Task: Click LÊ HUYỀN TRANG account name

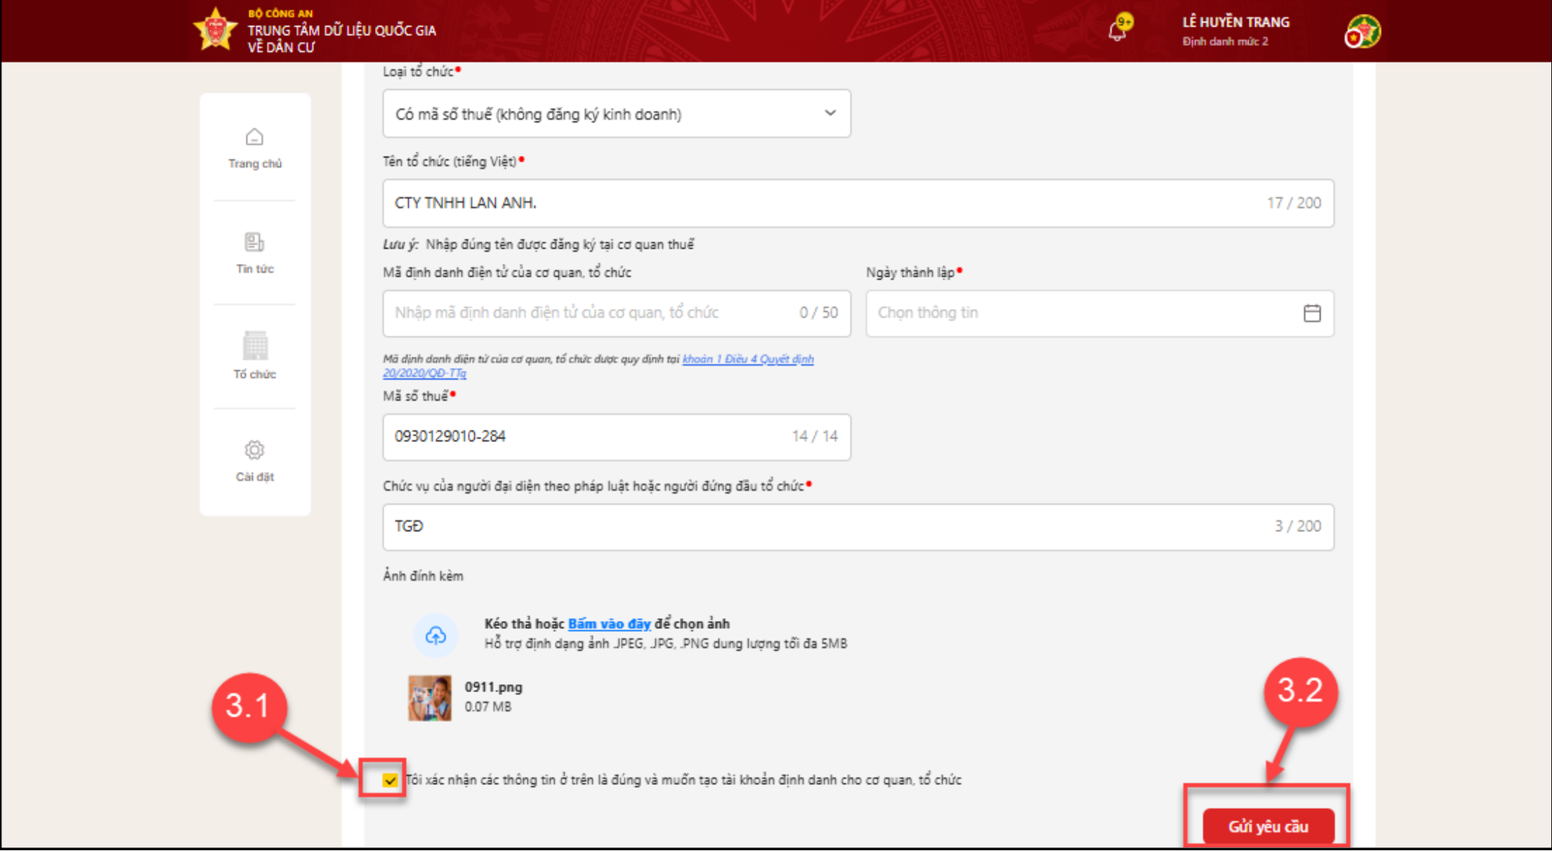Action: [1235, 23]
